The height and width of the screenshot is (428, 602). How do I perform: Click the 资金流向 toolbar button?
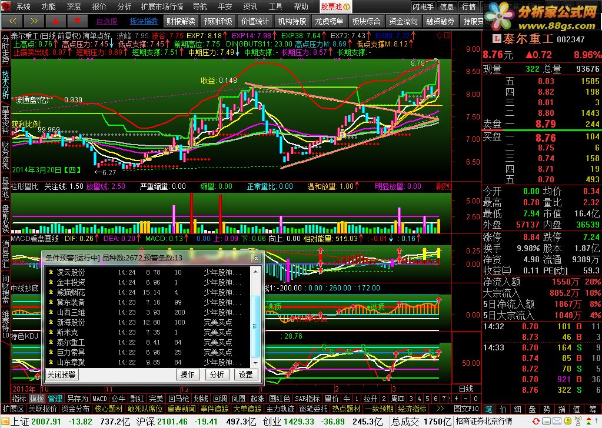(x=403, y=22)
